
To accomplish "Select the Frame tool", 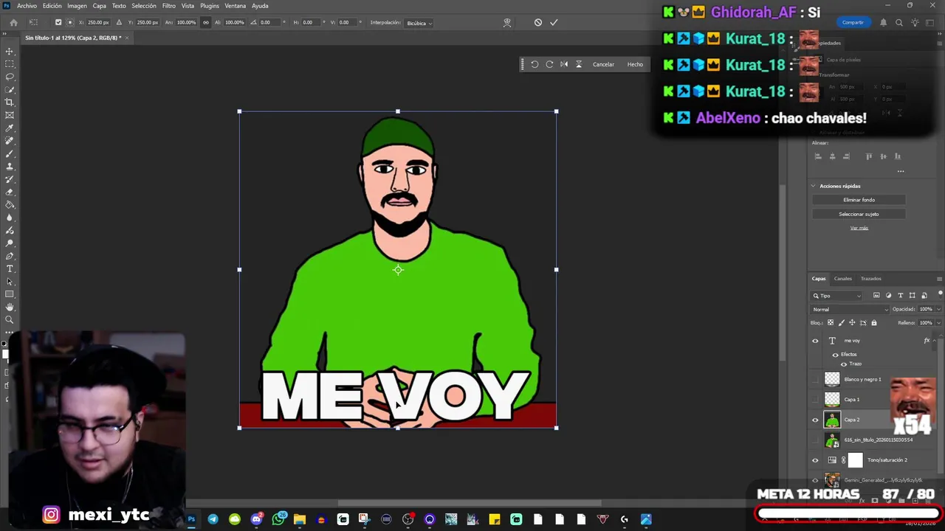I will click(10, 115).
